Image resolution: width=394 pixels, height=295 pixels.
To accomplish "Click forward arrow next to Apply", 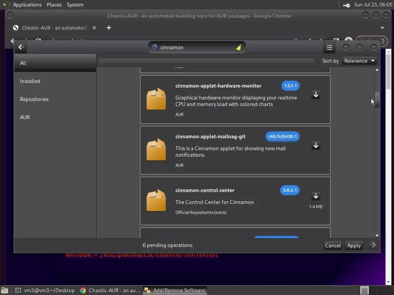I will (x=372, y=245).
